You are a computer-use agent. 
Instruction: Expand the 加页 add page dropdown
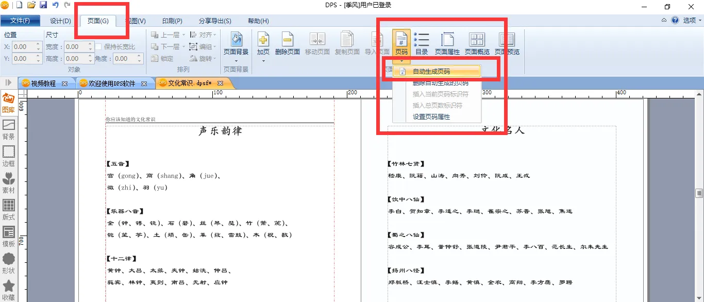(263, 61)
